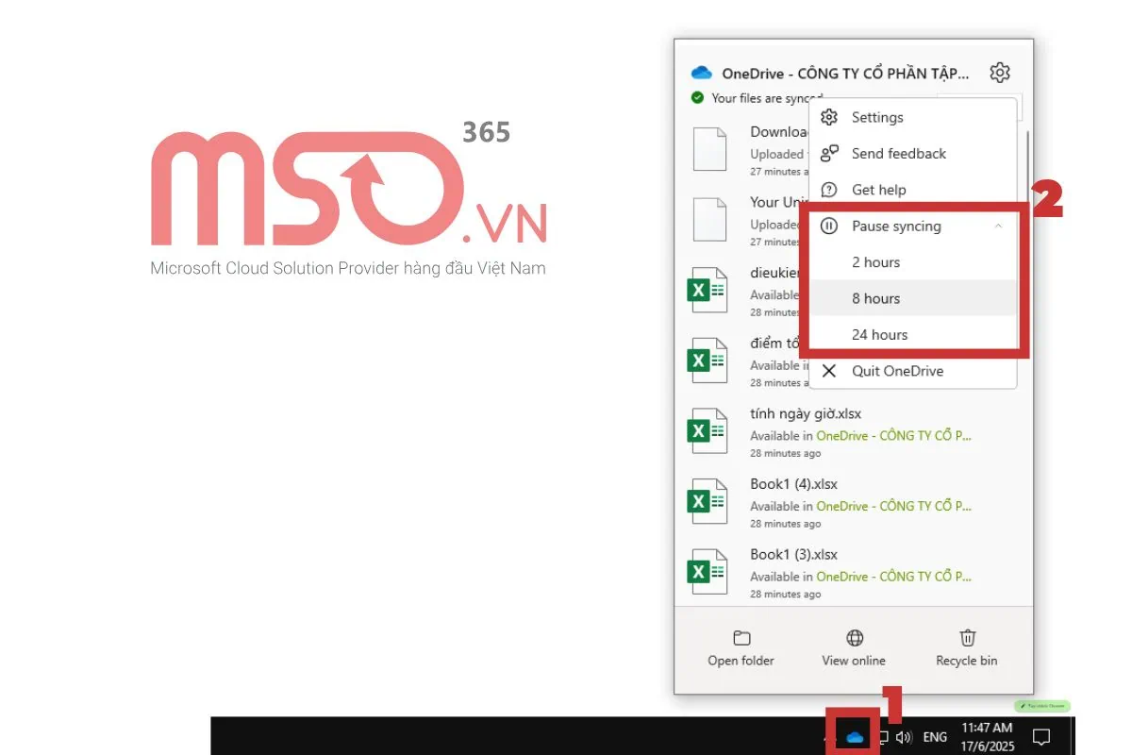1132x755 pixels.
Task: Click the ENG language indicator in taskbar
Action: pyautogui.click(x=935, y=737)
